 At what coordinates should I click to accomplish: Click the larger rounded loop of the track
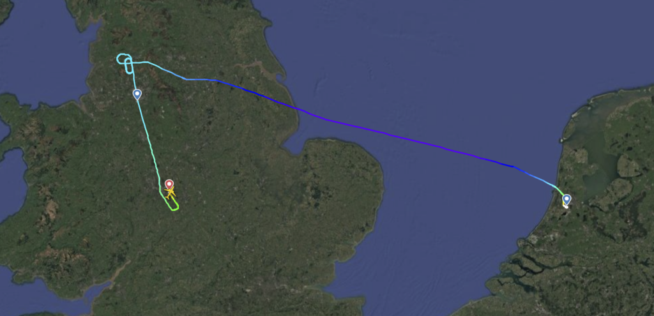[124, 59]
